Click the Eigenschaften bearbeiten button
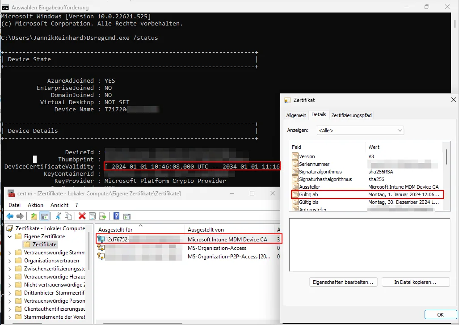Image resolution: width=459 pixels, height=325 pixels. 343,282
